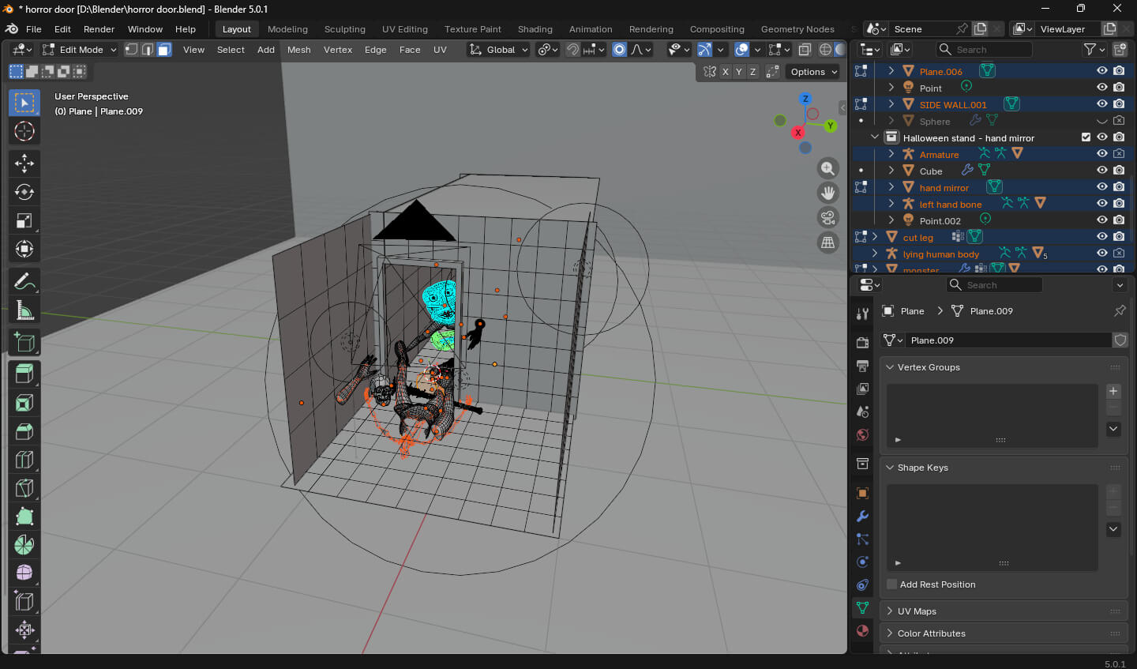
Task: Open the Options dropdown in viewport header
Action: click(x=814, y=72)
